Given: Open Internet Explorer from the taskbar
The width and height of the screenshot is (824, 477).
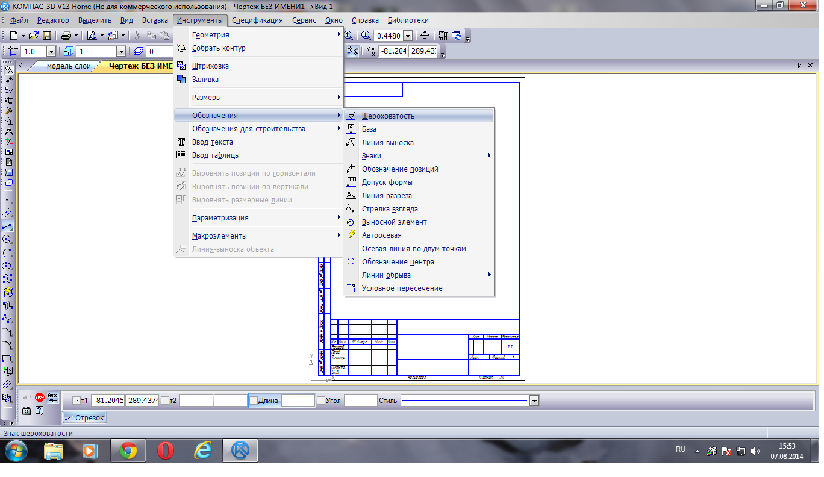Looking at the screenshot, I should coord(202,450).
